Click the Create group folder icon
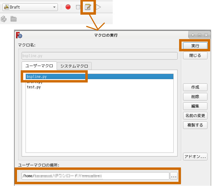The width and height of the screenshot is (212, 187). 13,19
